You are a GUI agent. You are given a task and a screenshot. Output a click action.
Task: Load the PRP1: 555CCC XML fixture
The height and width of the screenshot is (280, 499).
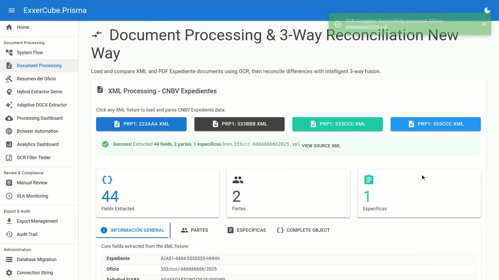[x=435, y=124]
